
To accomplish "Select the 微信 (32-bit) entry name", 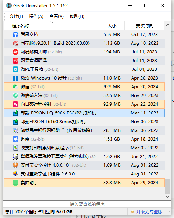I will [33, 87].
